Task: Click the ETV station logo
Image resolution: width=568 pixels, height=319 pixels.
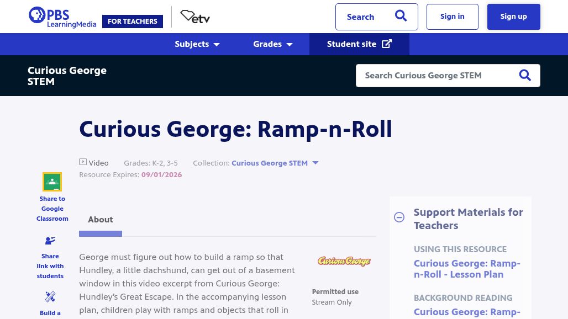Action: click(195, 17)
